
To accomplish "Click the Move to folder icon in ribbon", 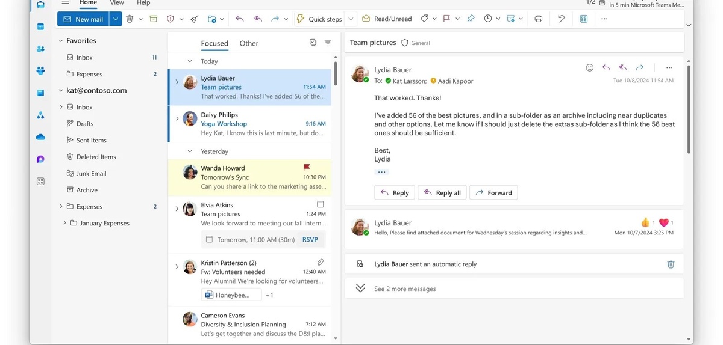I will click(212, 19).
